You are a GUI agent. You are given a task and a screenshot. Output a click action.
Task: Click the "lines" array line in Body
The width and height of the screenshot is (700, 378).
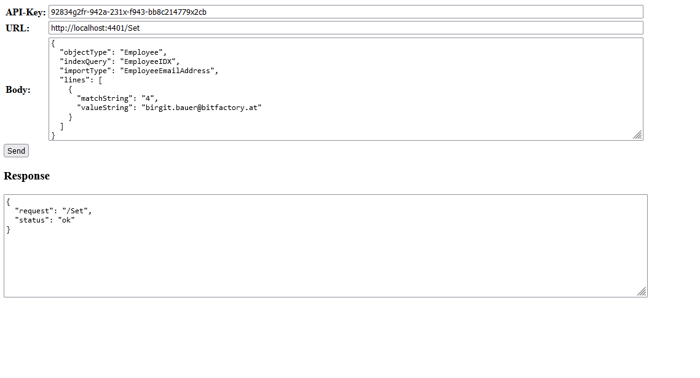(x=81, y=80)
